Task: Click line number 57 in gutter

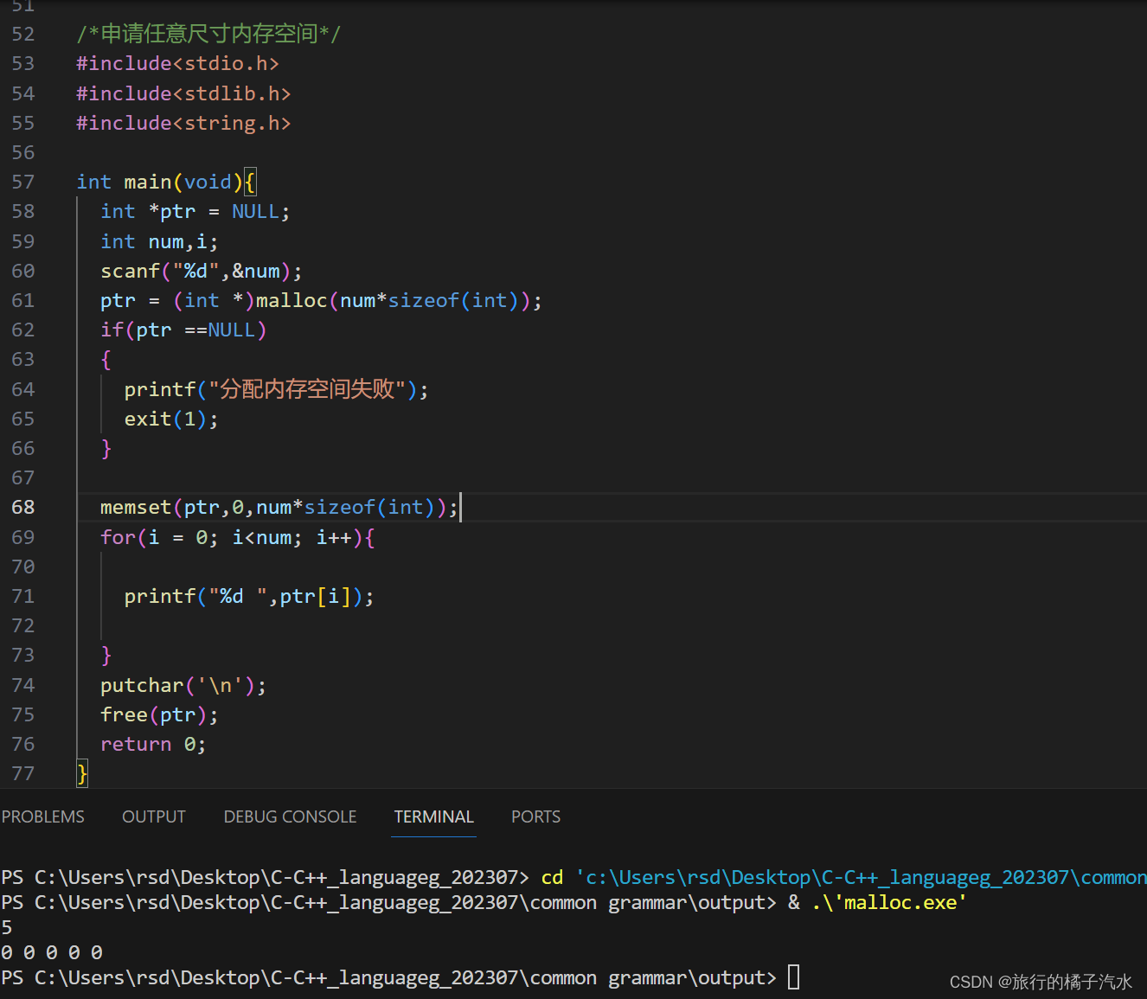Action: tap(23, 182)
